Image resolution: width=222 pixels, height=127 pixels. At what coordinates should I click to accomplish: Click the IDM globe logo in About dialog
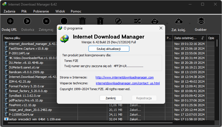click(x=65, y=39)
